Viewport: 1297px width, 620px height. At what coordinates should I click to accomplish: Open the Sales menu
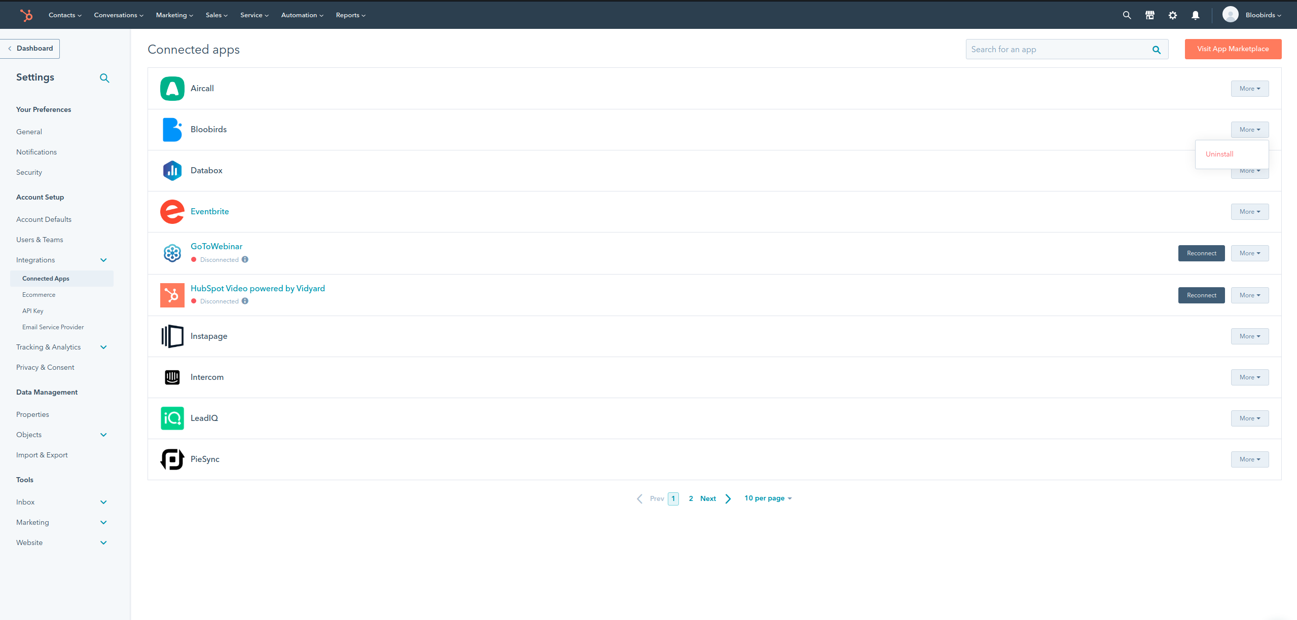pos(217,15)
